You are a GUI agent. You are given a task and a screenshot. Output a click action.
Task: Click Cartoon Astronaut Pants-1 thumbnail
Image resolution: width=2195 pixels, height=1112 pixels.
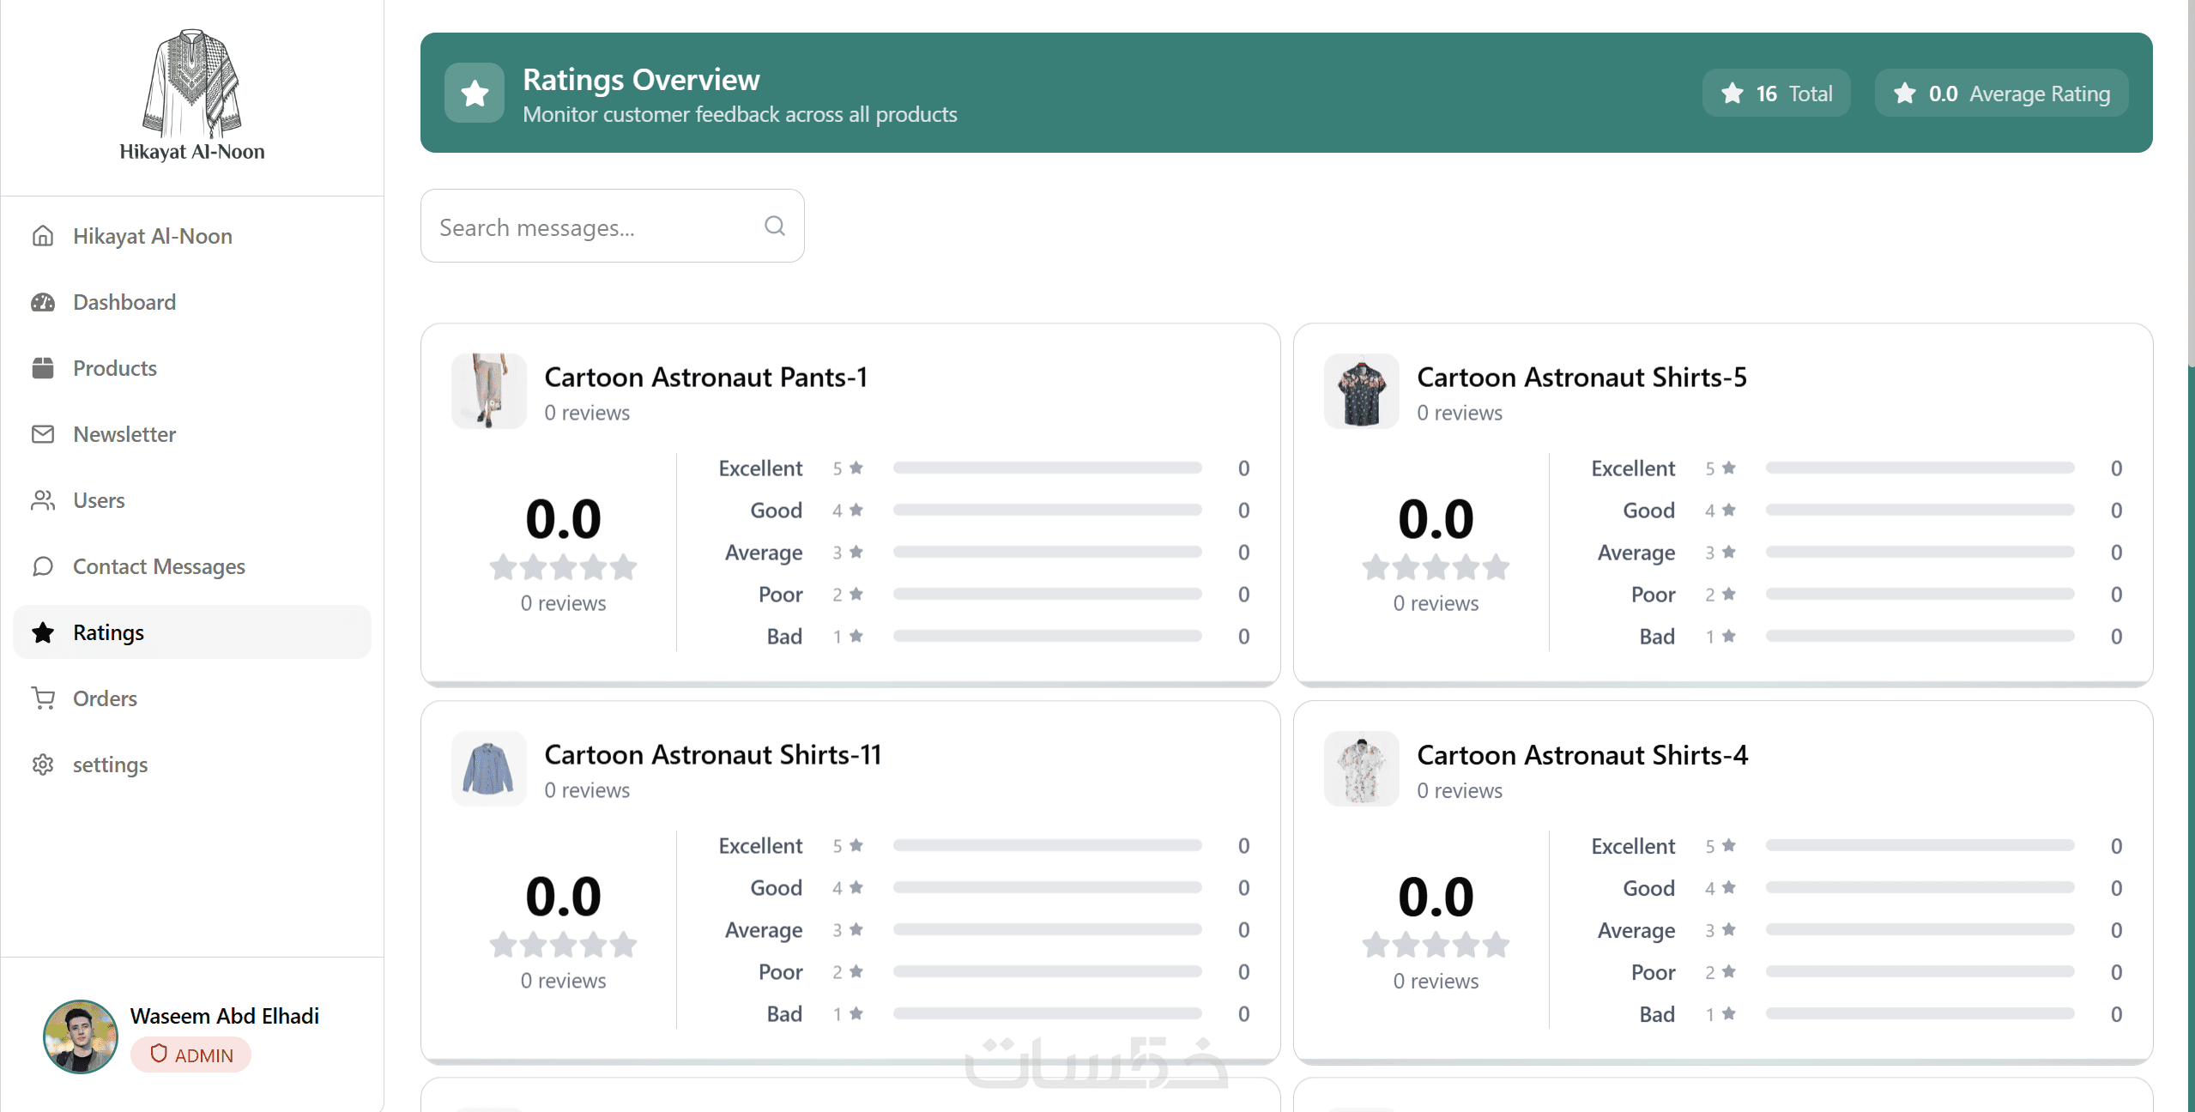point(488,391)
